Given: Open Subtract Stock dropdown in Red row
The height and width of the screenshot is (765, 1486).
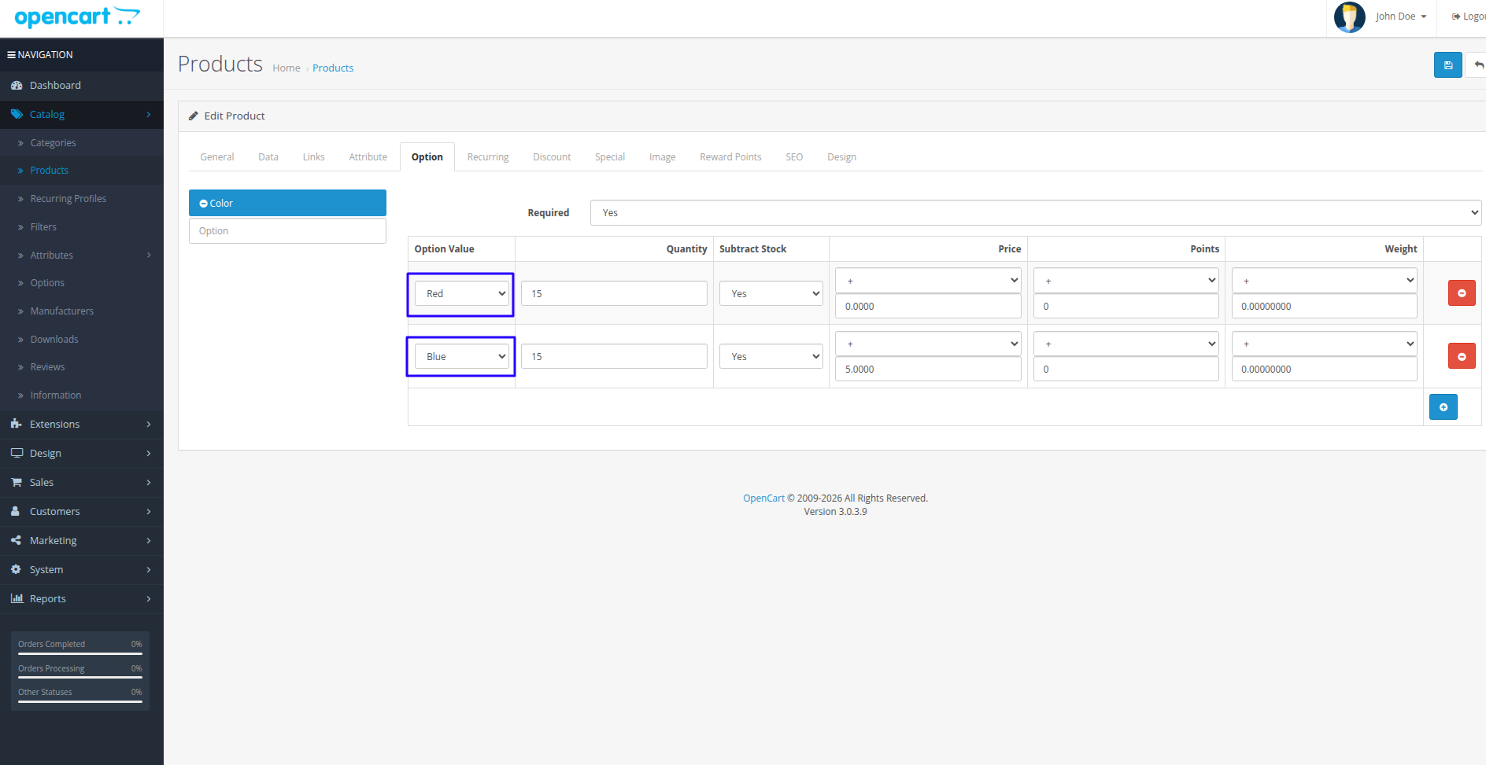Looking at the screenshot, I should 771,293.
